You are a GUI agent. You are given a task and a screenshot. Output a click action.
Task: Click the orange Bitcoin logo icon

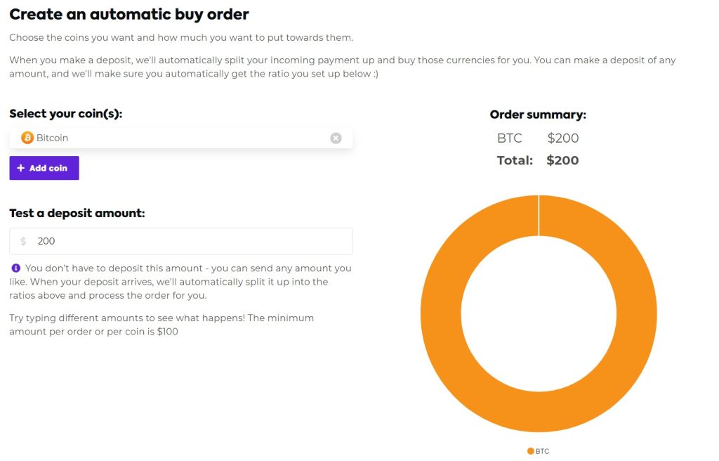coord(27,138)
